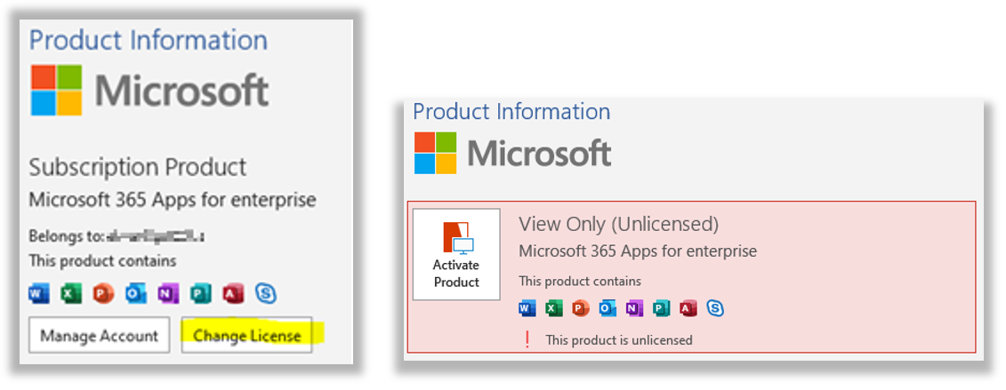This screenshot has height=390, width=1006.
Task: Click the Access icon under Subscription Product
Action: (x=233, y=292)
